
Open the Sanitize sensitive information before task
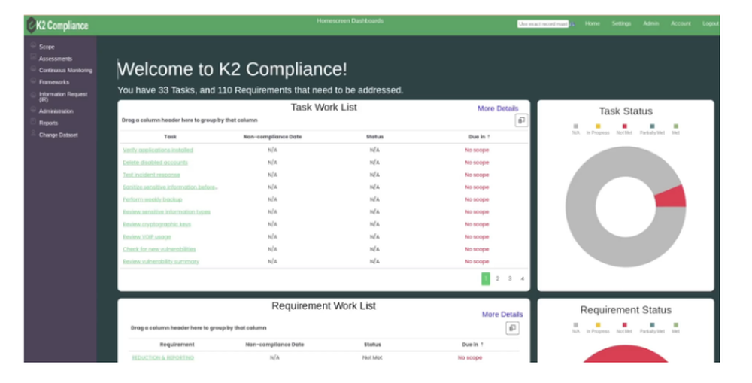click(x=170, y=187)
